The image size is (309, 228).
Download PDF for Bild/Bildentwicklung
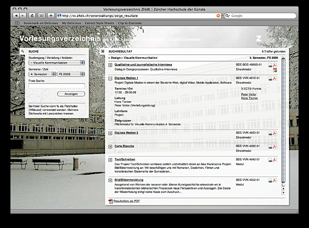(275, 180)
